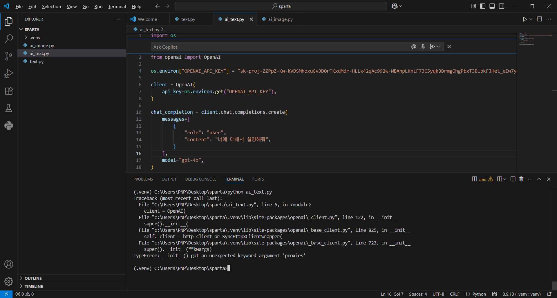The height and width of the screenshot is (298, 557).
Task: Open the Copilot title bar dropdown arrow
Action: [401, 6]
